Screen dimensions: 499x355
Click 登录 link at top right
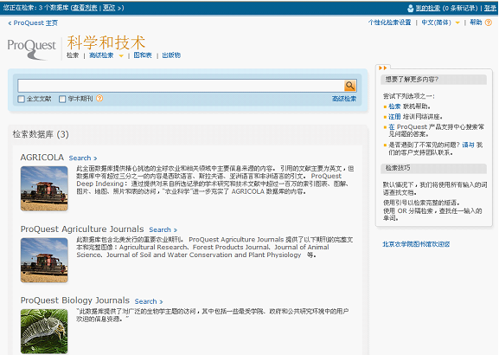coord(490,8)
